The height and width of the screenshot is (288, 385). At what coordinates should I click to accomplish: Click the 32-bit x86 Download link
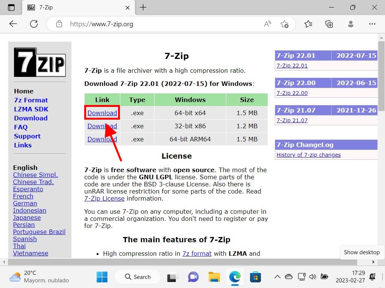click(x=102, y=126)
